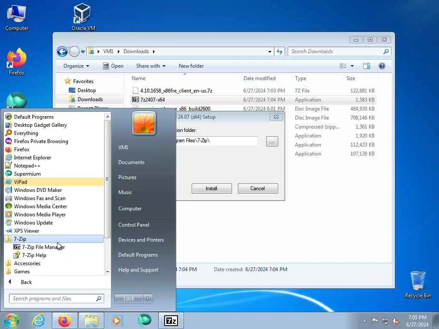Click the clock showing 7:05 PM
439x329 pixels.
(417, 317)
